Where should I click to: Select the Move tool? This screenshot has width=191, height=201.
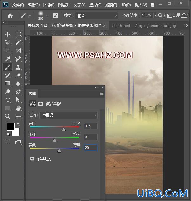(x=8, y=34)
